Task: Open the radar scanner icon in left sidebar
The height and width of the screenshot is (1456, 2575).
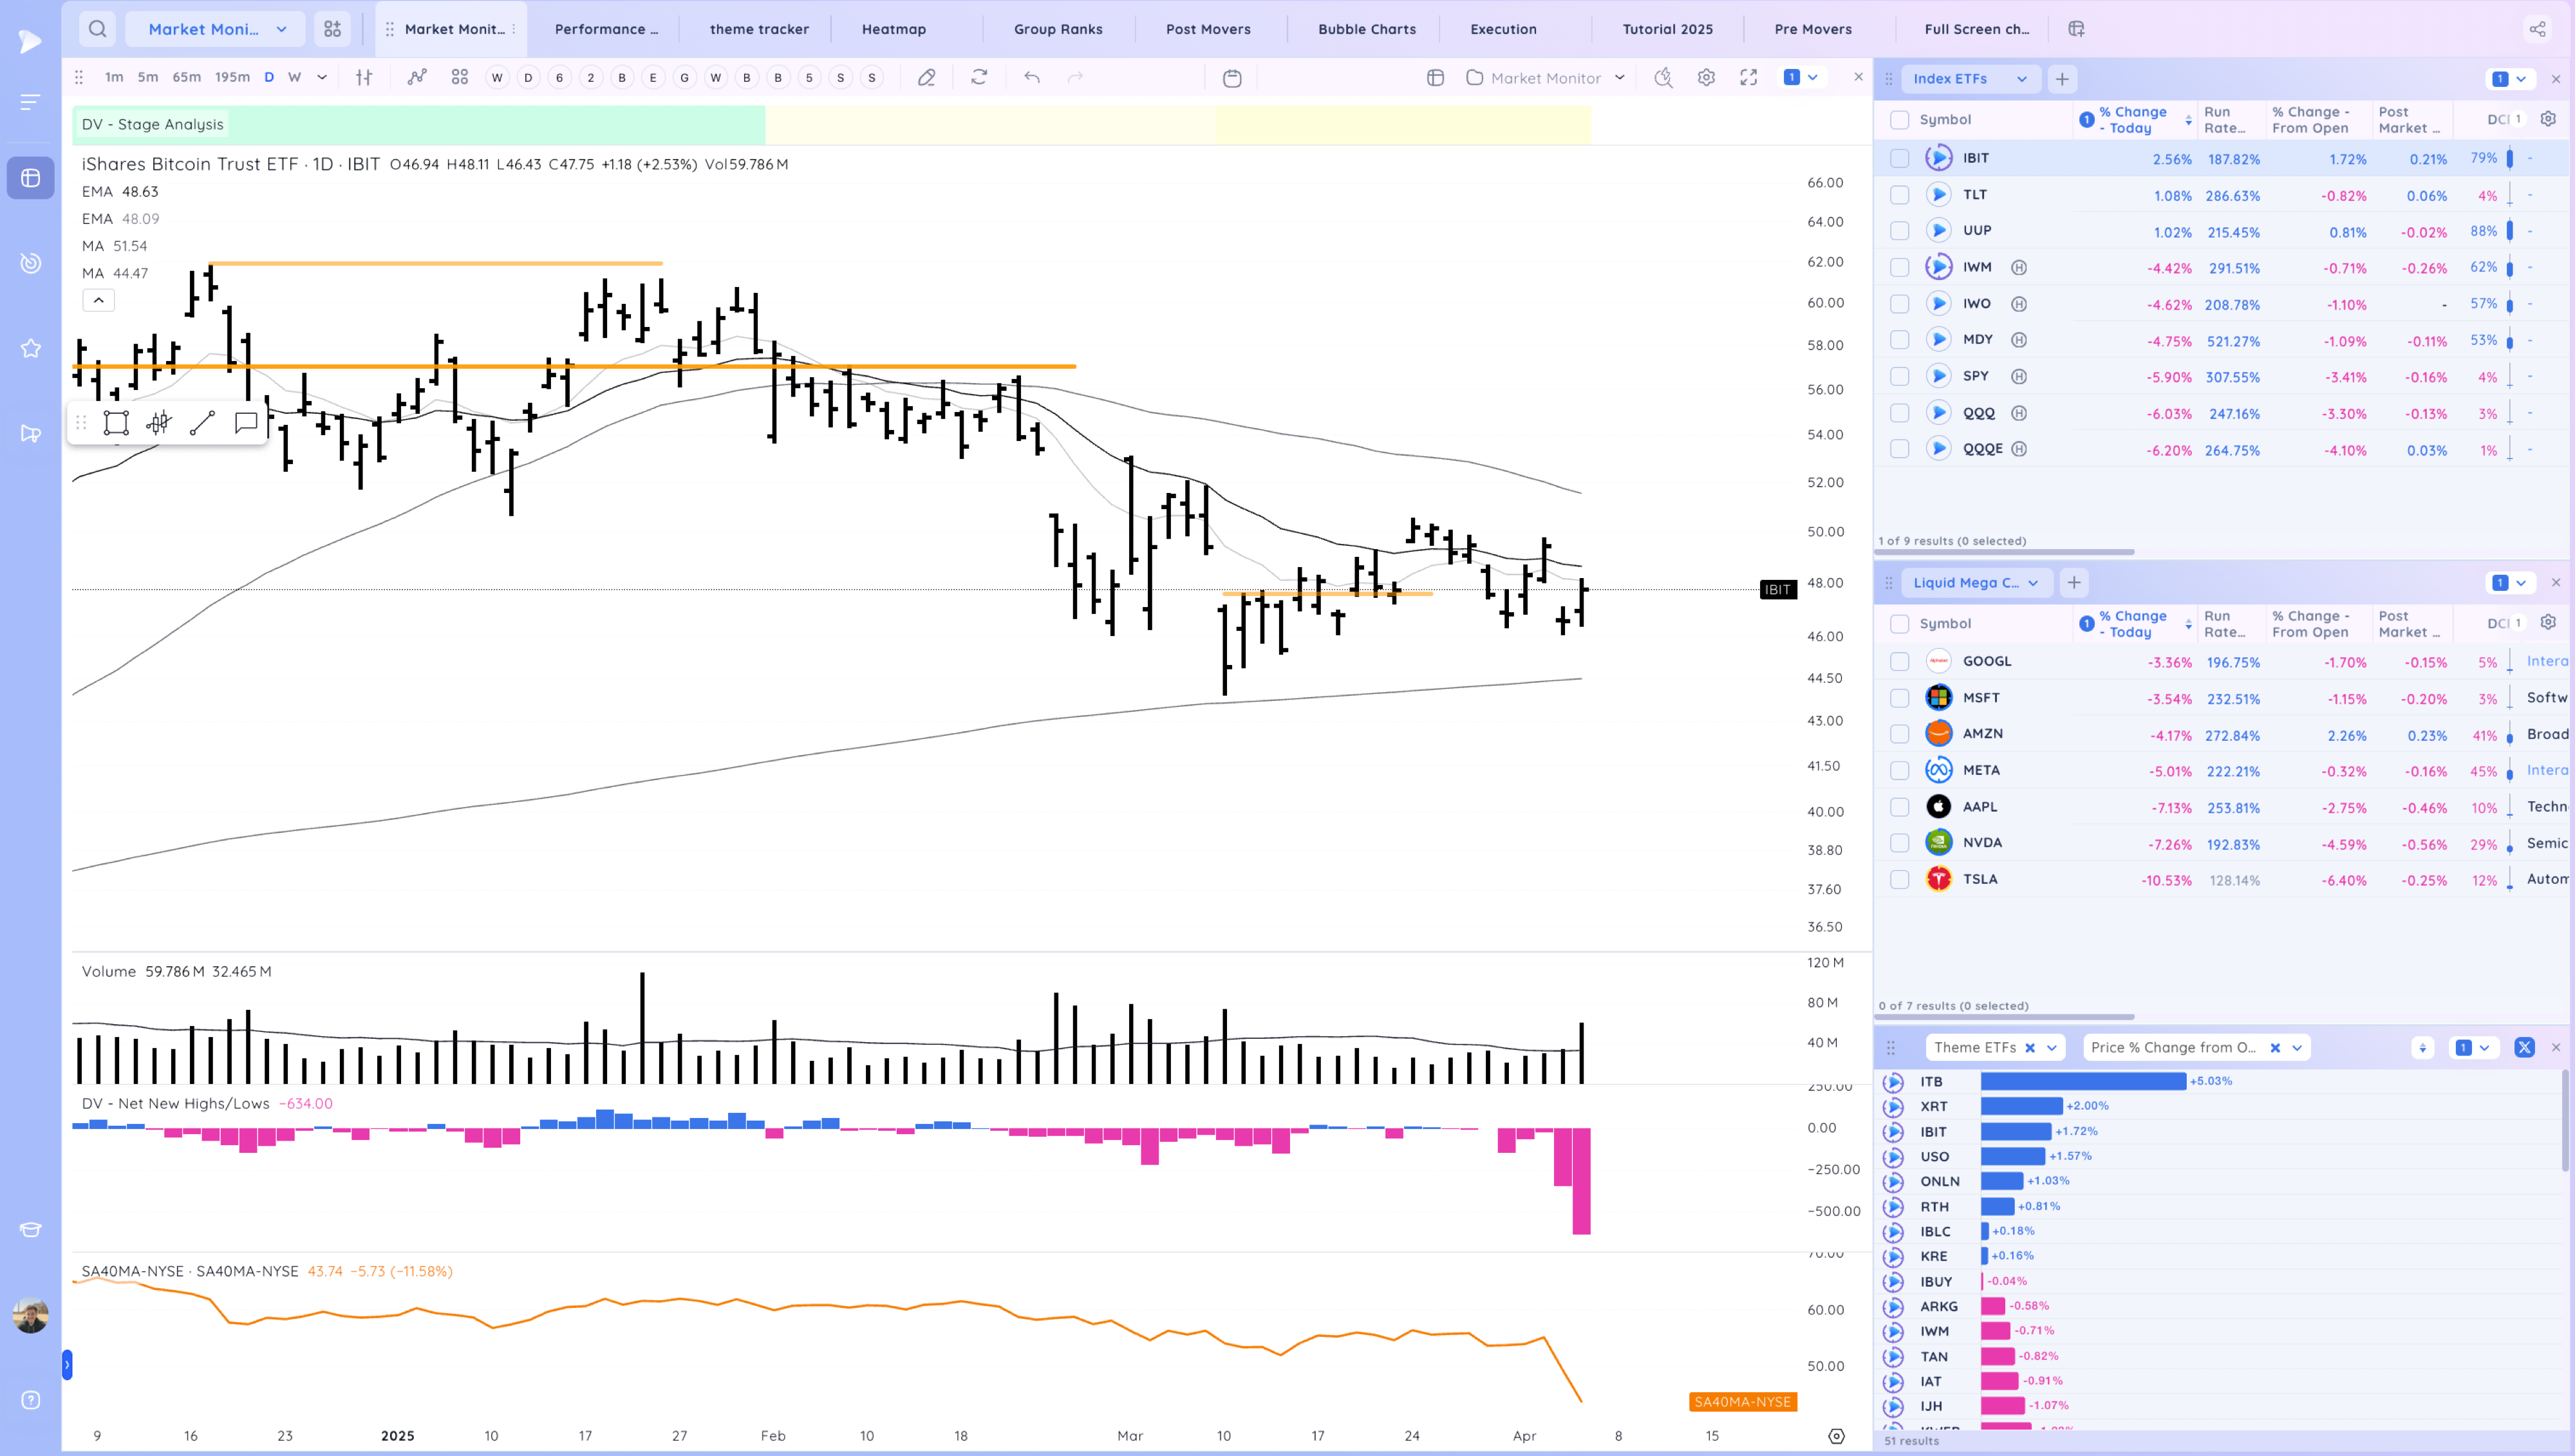Action: point(31,263)
